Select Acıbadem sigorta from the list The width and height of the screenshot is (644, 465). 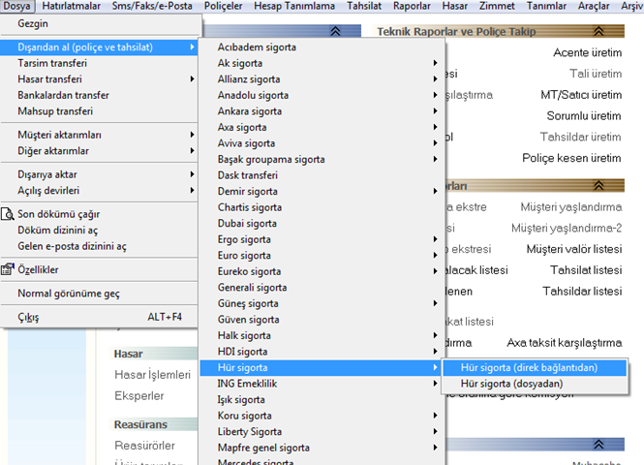(x=257, y=46)
